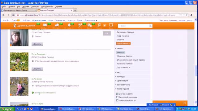The width and height of the screenshot is (198, 111).
Task: Expand the 'Колледж' filter section
Action: tap(120, 77)
